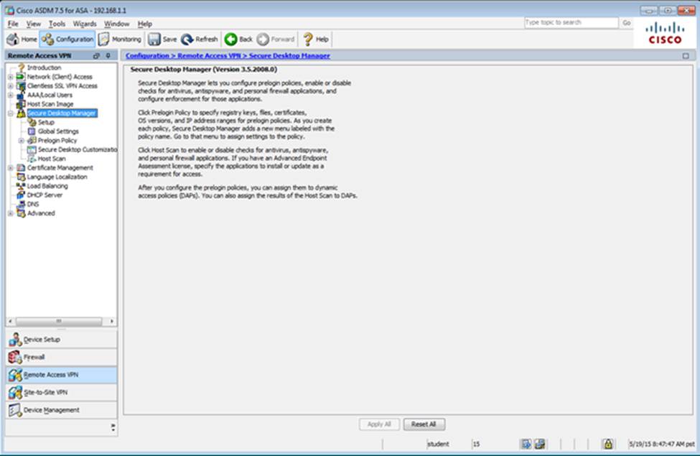This screenshot has height=456, width=700.
Task: Expand the Prelogin Policy tree node
Action: [x=21, y=141]
